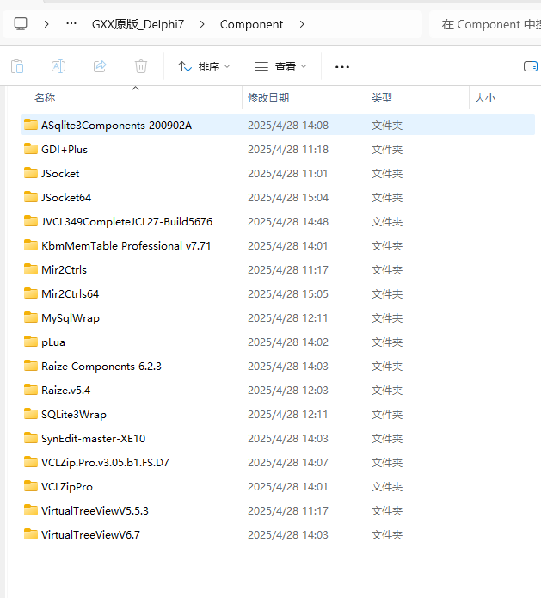
Task: Click date 2025/4/28 12:03 of Raize.v5.4
Action: click(288, 390)
